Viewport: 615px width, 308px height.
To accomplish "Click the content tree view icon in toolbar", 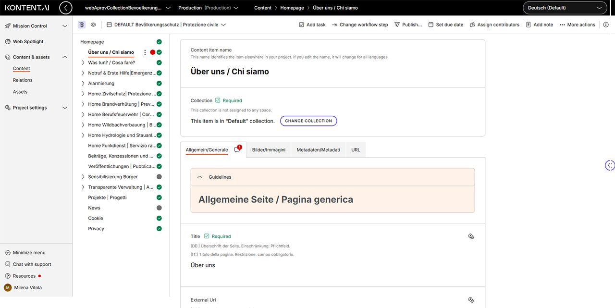I will (x=82, y=25).
